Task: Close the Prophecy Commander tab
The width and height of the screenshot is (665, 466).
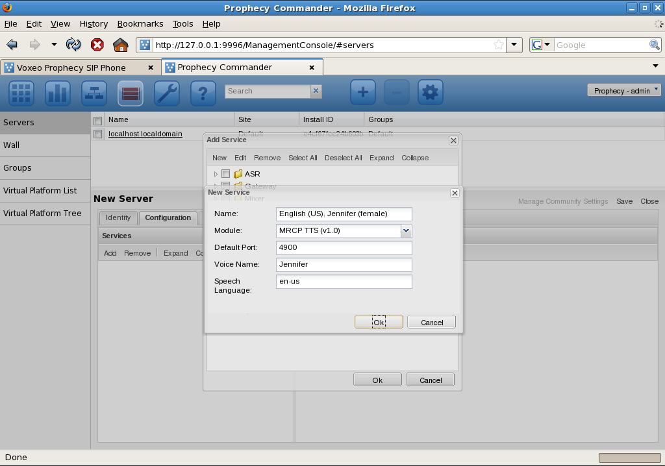Action: coord(312,67)
